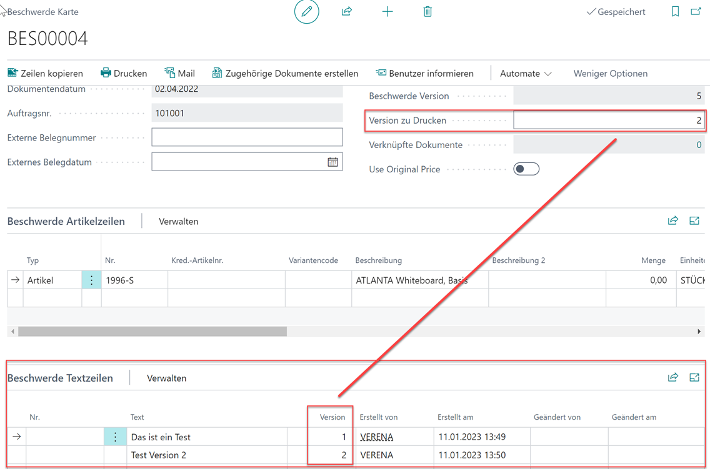Click the Externe Belegnummer input field
The height and width of the screenshot is (469, 710).
[247, 137]
